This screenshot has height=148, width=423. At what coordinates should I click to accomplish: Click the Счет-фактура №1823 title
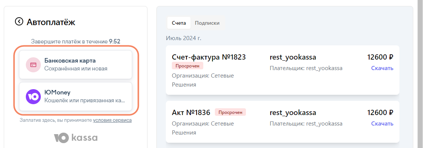pos(209,57)
